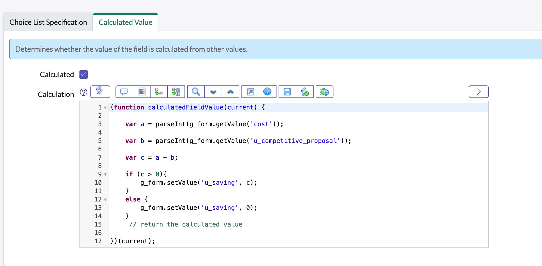
Task: Open editor help blue question icon
Action: pos(267,92)
